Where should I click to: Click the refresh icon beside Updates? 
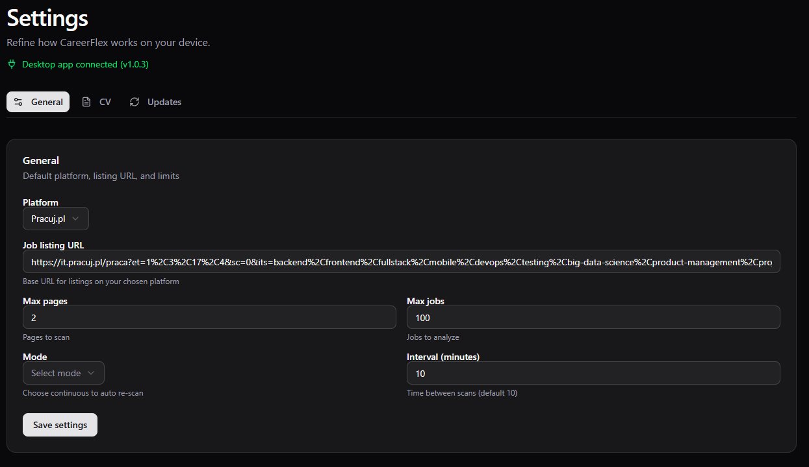pyautogui.click(x=135, y=102)
